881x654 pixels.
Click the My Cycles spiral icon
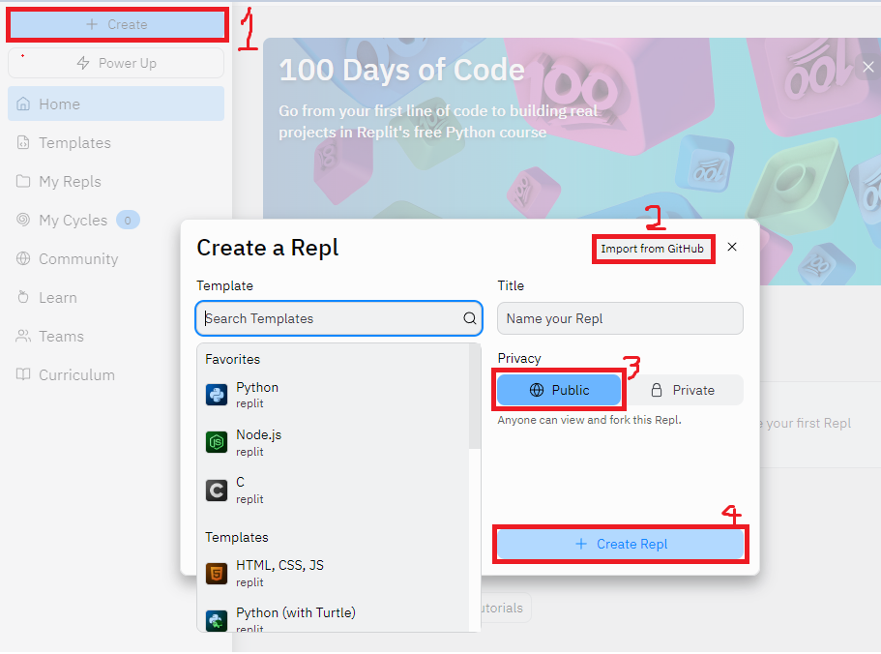[x=23, y=220]
